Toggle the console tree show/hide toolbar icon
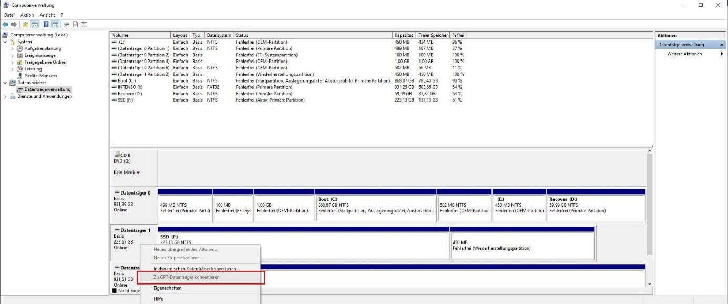Screen dimensions: 728x304 point(35,24)
